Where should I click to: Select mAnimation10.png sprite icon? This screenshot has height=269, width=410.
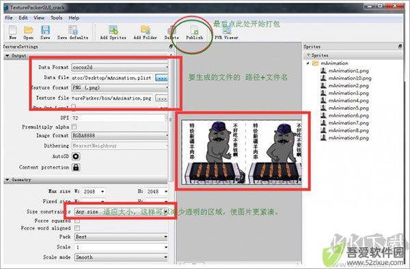323,78
